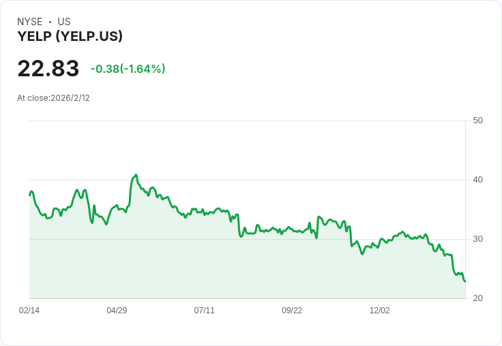
Task: Select the 04/29 date on x-axis
Action: coord(117,311)
